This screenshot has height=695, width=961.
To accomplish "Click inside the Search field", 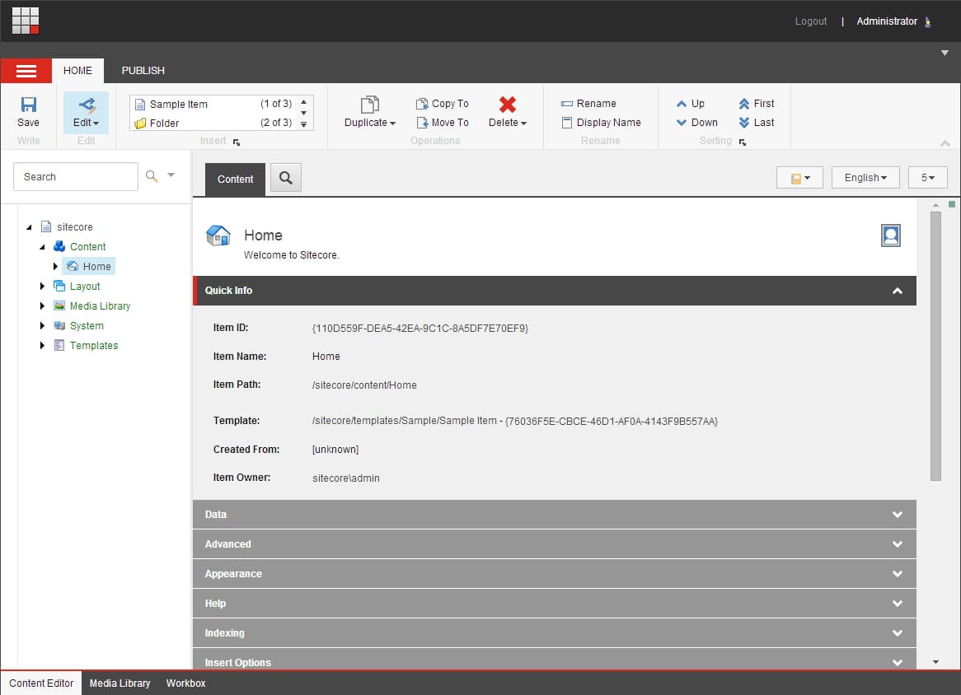I will coord(74,176).
